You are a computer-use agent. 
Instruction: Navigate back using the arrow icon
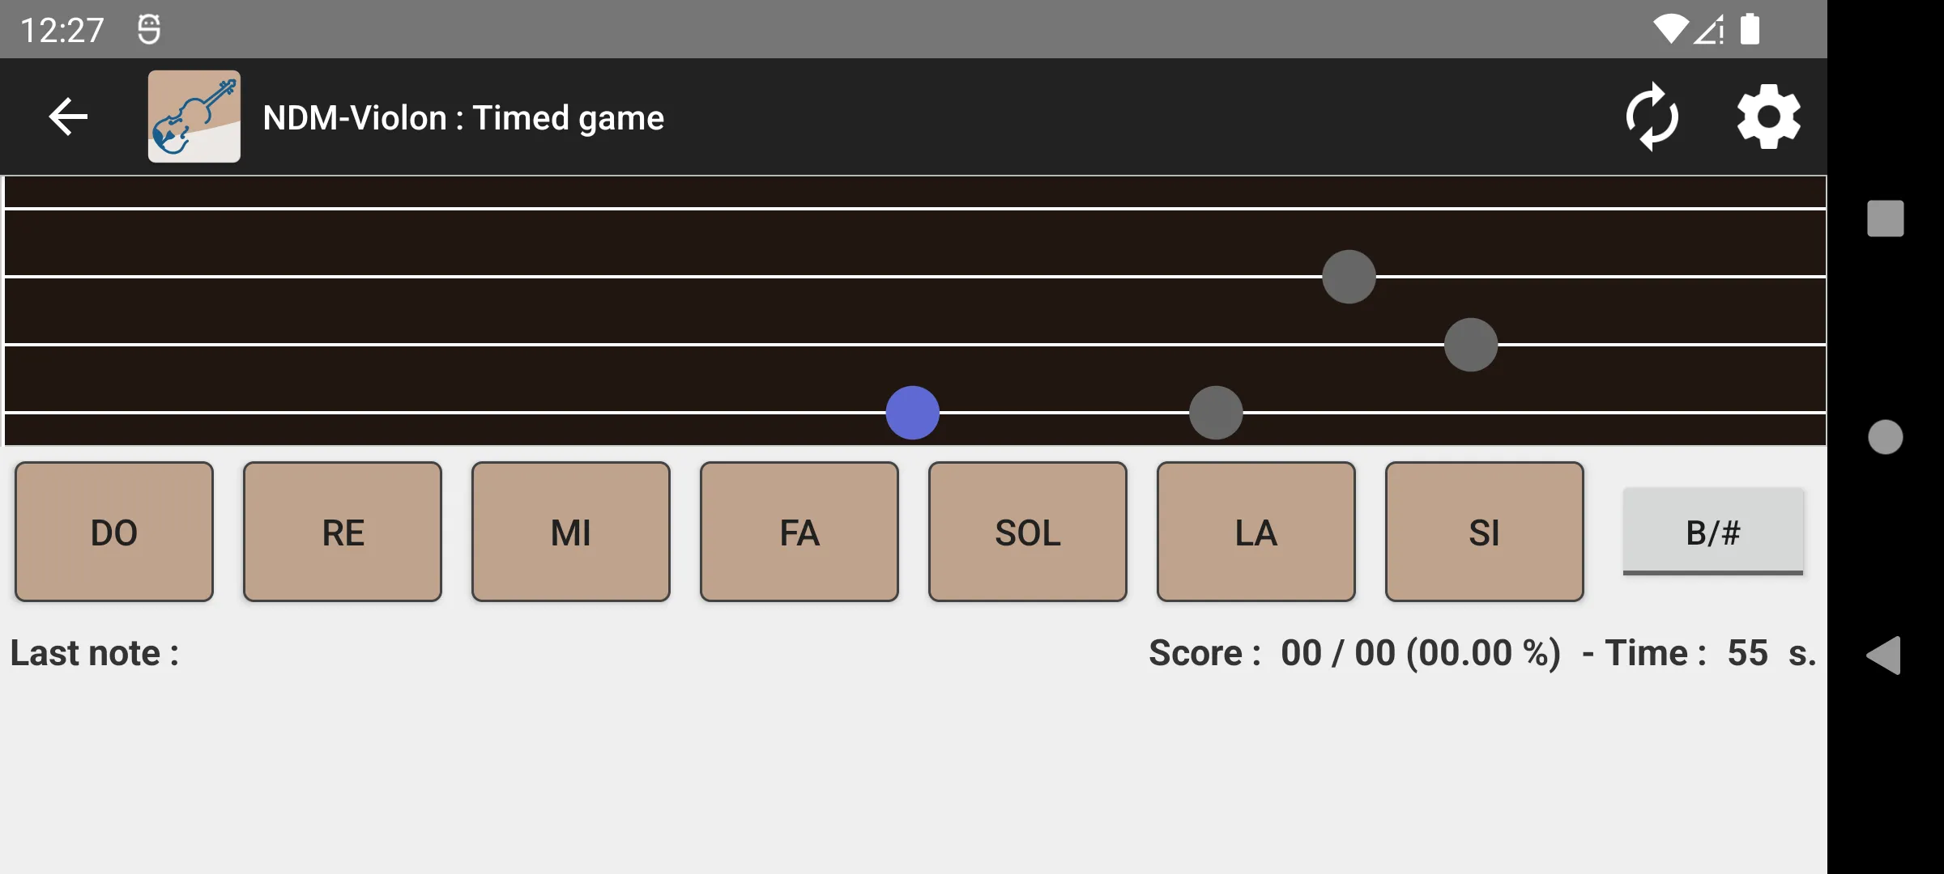(x=68, y=117)
